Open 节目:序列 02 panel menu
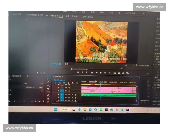The width and height of the screenshot is (169, 135). [x=62, y=16]
